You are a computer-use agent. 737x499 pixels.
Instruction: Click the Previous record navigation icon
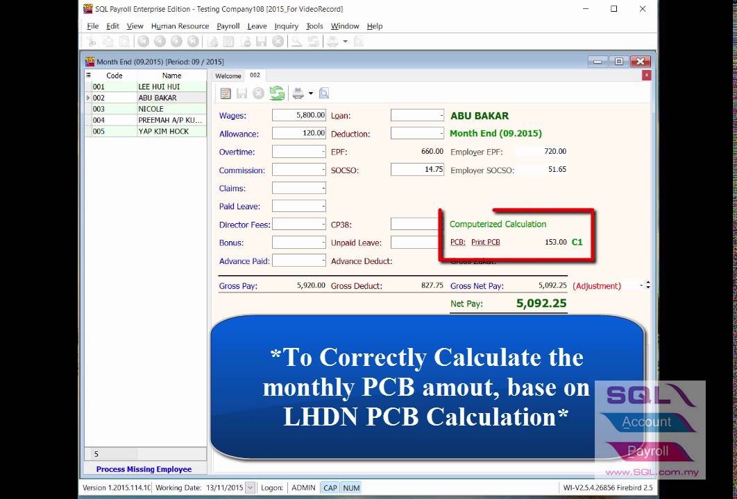click(x=160, y=42)
